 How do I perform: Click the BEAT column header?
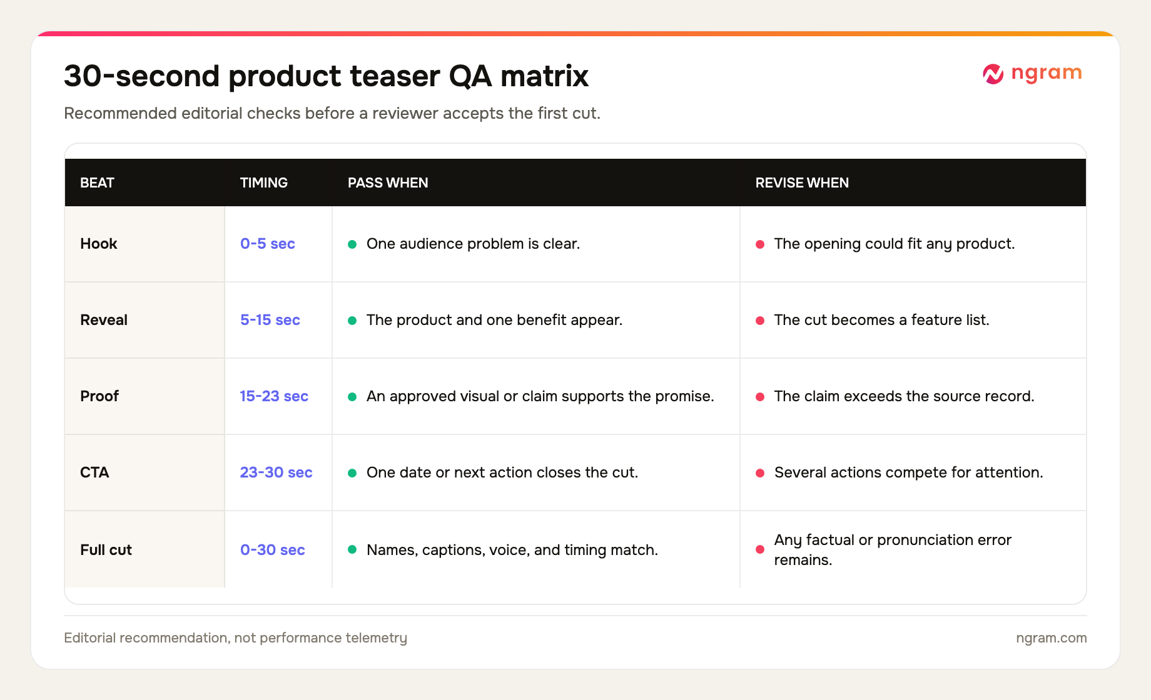click(97, 182)
